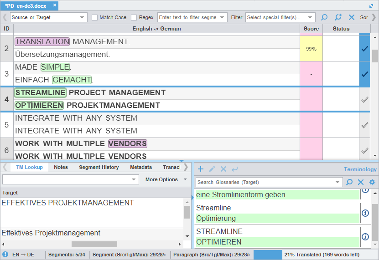Toggle confirmation checkmark for segment 4
Image resolution: width=379 pixels, height=260 pixels.
365,100
